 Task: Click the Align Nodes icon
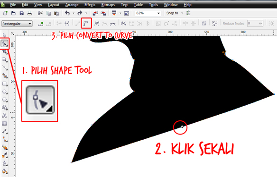(x=175, y=24)
